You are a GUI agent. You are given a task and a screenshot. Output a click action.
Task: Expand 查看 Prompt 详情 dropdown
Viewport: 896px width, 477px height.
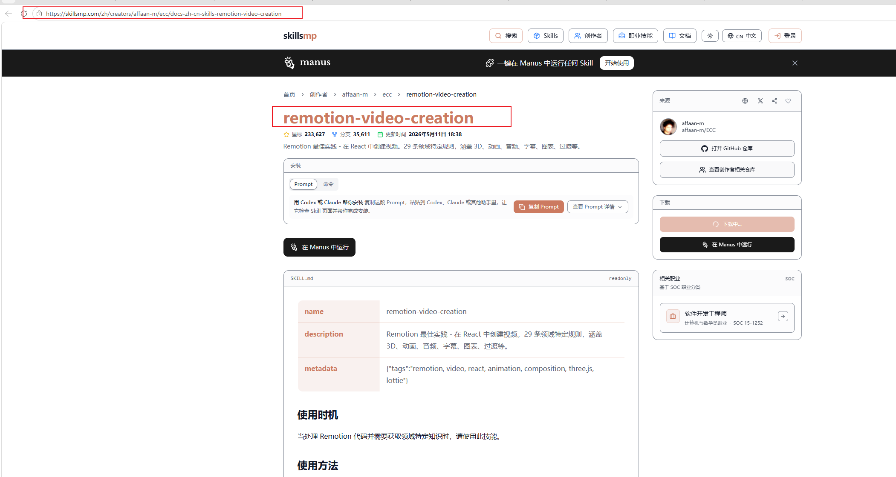pyautogui.click(x=598, y=207)
